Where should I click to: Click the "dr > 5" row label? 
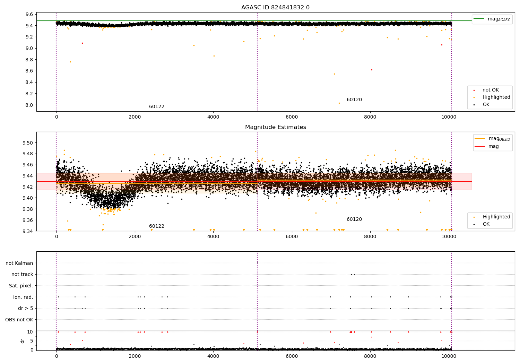[x=26, y=309]
